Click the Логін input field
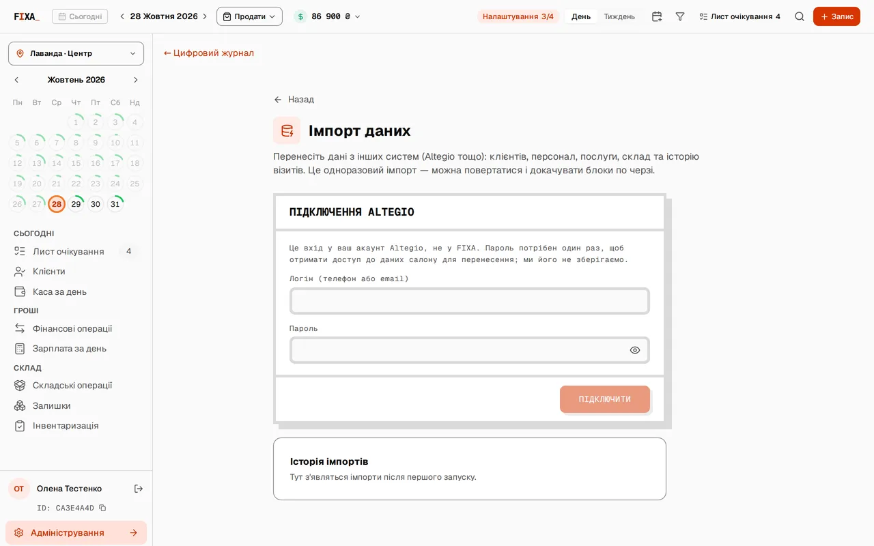Image resolution: width=874 pixels, height=546 pixels. click(x=470, y=301)
